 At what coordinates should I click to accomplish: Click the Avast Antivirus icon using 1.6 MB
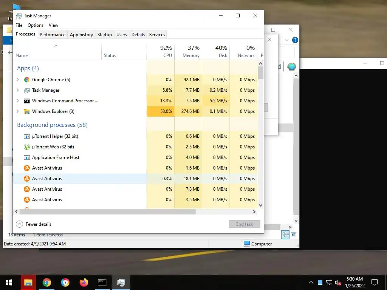(x=27, y=168)
